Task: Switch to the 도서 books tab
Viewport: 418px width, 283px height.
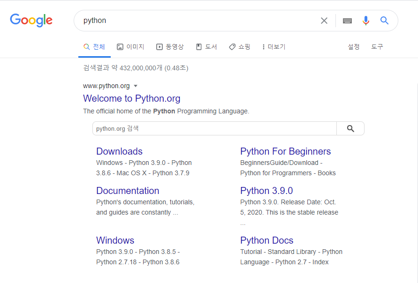Action: click(x=206, y=47)
